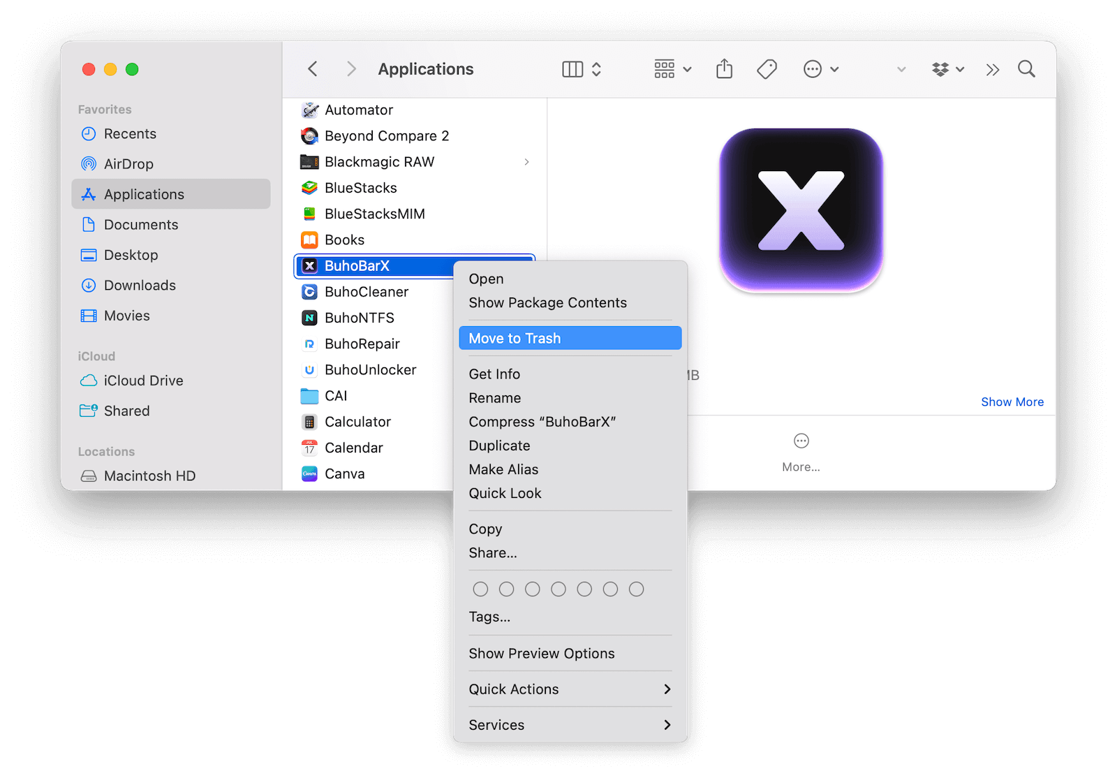Click the AirDrop icon in Favorites sidebar
Image resolution: width=1117 pixels, height=771 pixels.
89,163
